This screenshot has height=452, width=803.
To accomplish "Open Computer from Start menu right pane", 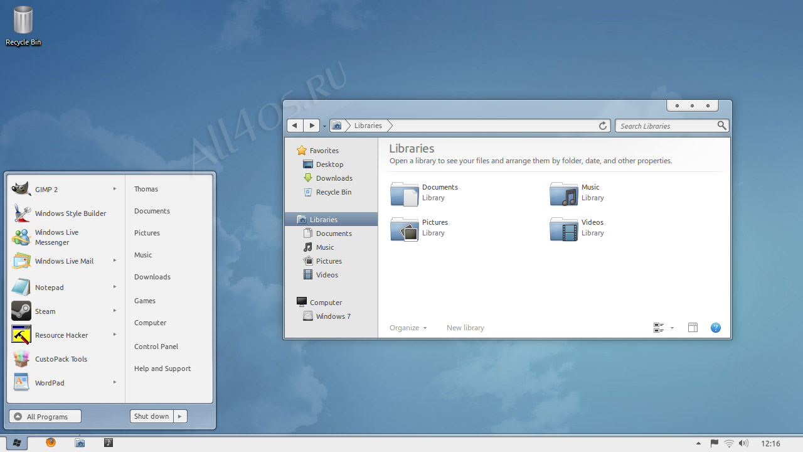I will pyautogui.click(x=151, y=323).
